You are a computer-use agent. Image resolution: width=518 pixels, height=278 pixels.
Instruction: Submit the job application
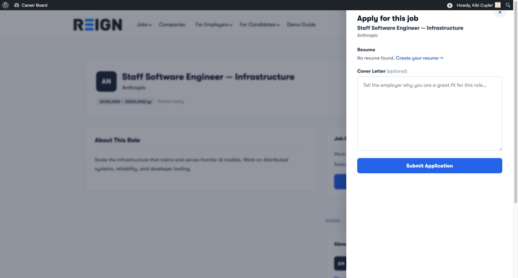[x=429, y=166]
